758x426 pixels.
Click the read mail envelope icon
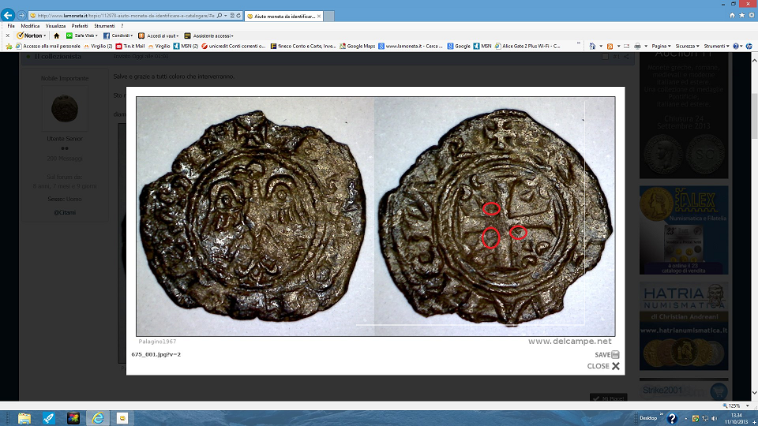(x=626, y=47)
